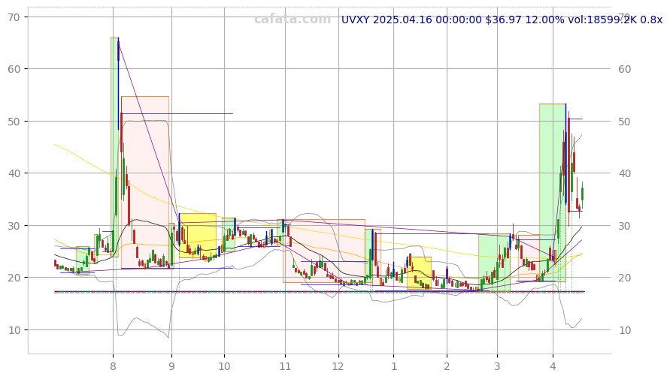Viewport: 670px width, 379px height.
Task: Click left y-axis label 50
Action: 14,122
